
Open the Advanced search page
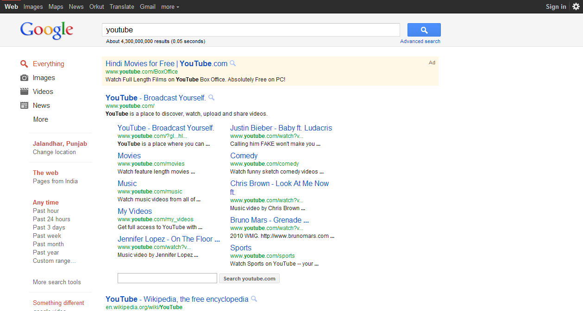420,41
